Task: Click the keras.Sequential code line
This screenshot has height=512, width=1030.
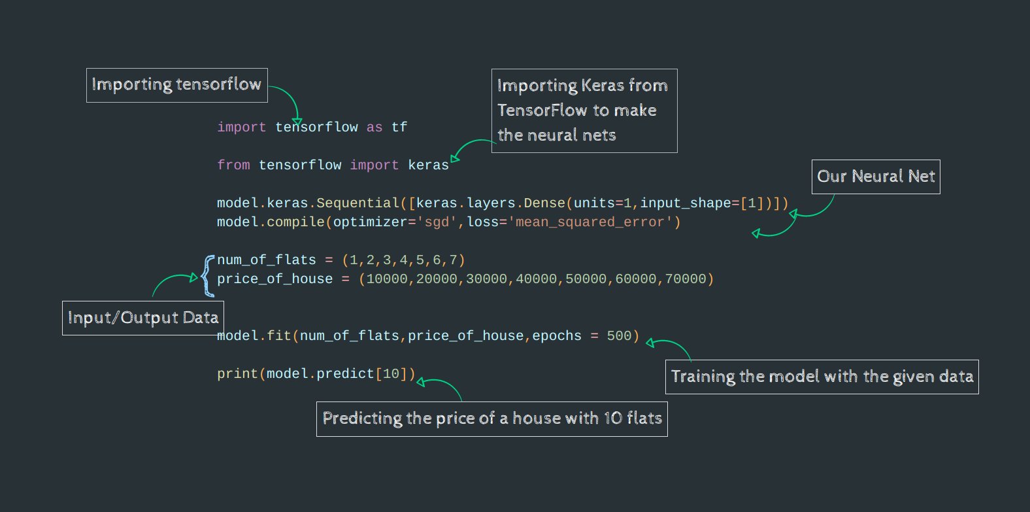Action: (x=502, y=203)
